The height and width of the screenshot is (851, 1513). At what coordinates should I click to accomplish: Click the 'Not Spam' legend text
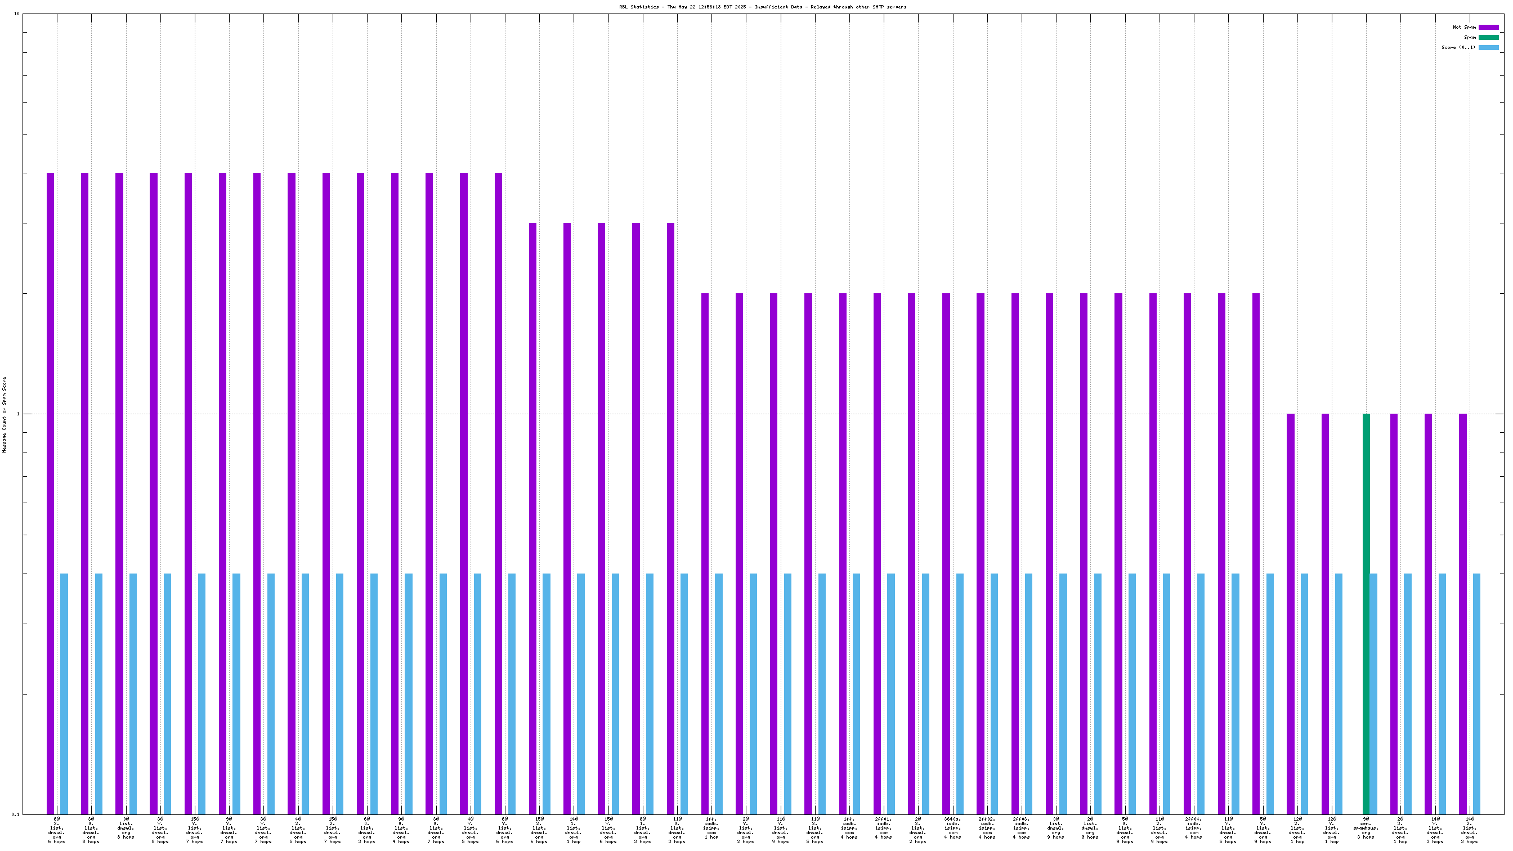(1463, 27)
